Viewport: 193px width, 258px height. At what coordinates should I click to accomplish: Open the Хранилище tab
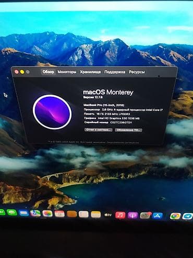point(90,72)
